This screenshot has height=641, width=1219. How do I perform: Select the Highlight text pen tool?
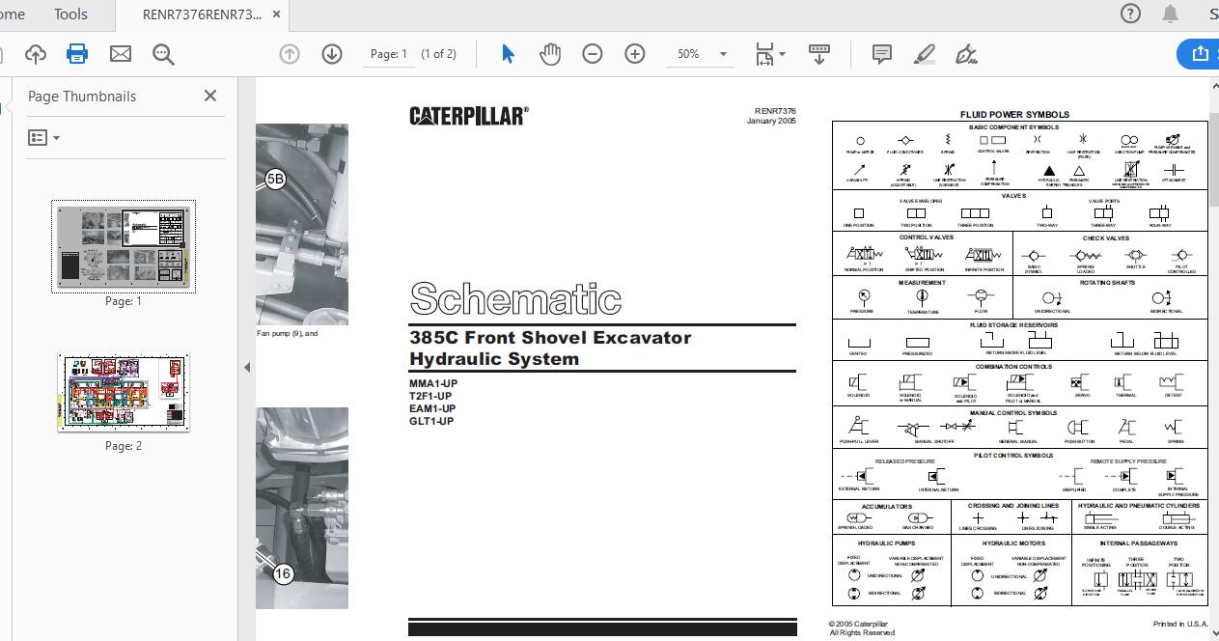pyautogui.click(x=925, y=54)
